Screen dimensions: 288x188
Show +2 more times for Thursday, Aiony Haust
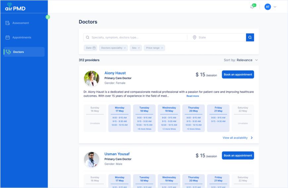pos(194,129)
